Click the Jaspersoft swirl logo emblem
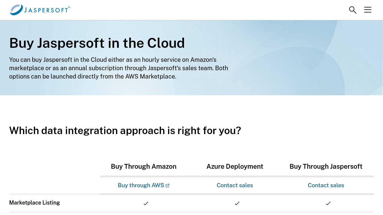 click(16, 10)
